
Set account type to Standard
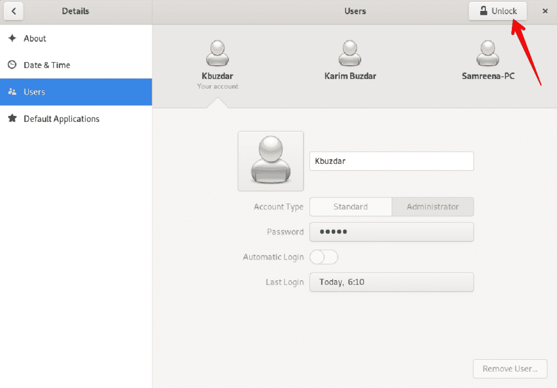tap(350, 207)
